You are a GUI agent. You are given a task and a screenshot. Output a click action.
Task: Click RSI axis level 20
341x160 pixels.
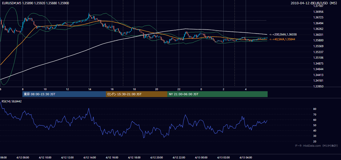coord(315,141)
